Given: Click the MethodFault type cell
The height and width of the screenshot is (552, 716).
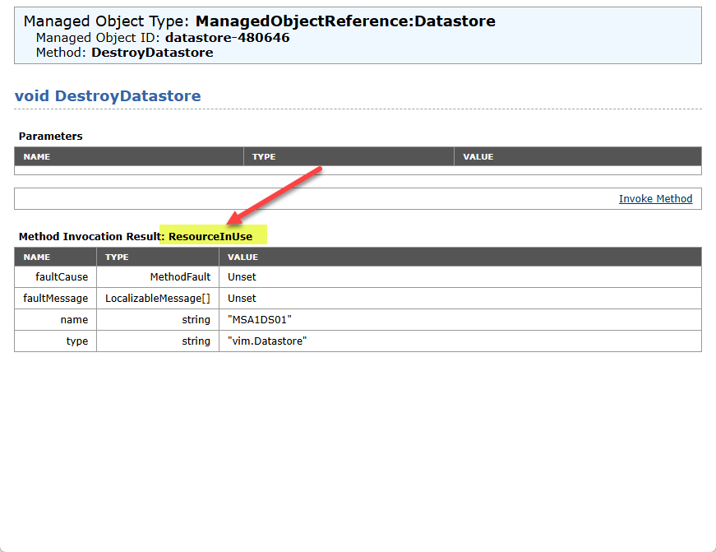Looking at the screenshot, I should point(180,277).
